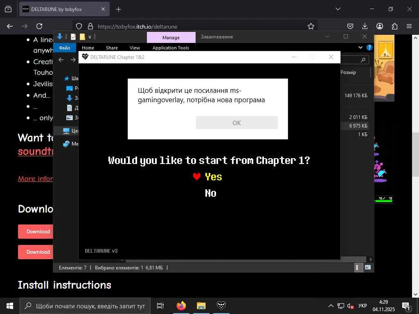Click the Properties checkmark icon in quick access toolbar
This screenshot has height=314, width=419.
click(73, 36)
